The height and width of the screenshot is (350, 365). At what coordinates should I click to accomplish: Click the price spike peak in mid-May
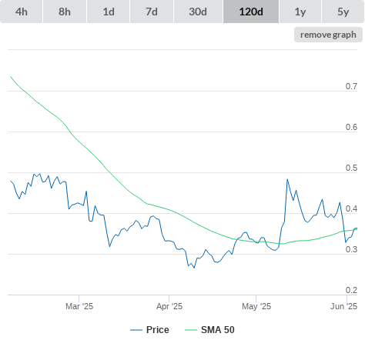[x=287, y=179]
